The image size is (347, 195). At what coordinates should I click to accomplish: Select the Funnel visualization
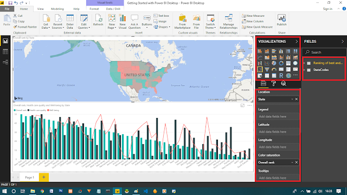(267, 69)
